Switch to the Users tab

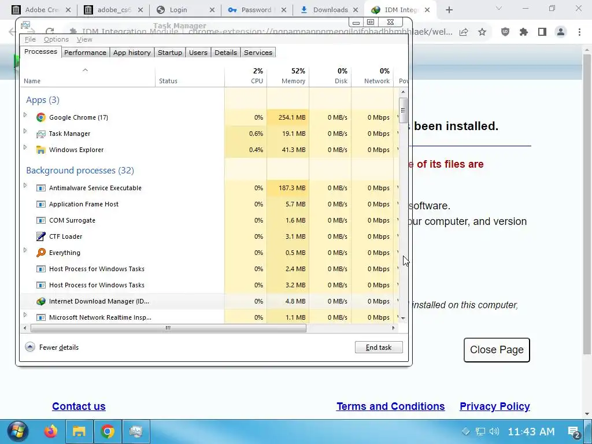(x=198, y=53)
